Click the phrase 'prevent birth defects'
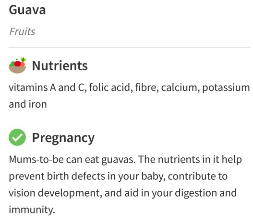 click(x=57, y=177)
